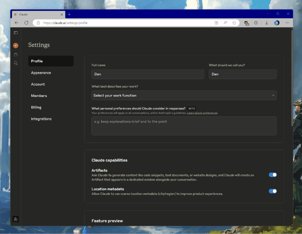Open the Billing settings tab

click(x=36, y=107)
